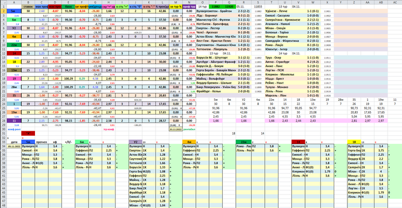Click the '28м' cell in column A

pos(14,87)
